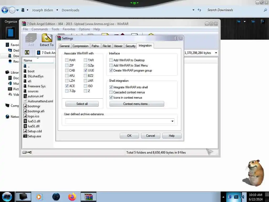The height and width of the screenshot is (202, 269).
Task: Open the Explorer address history dropdown arrow
Action: click(x=193, y=10)
